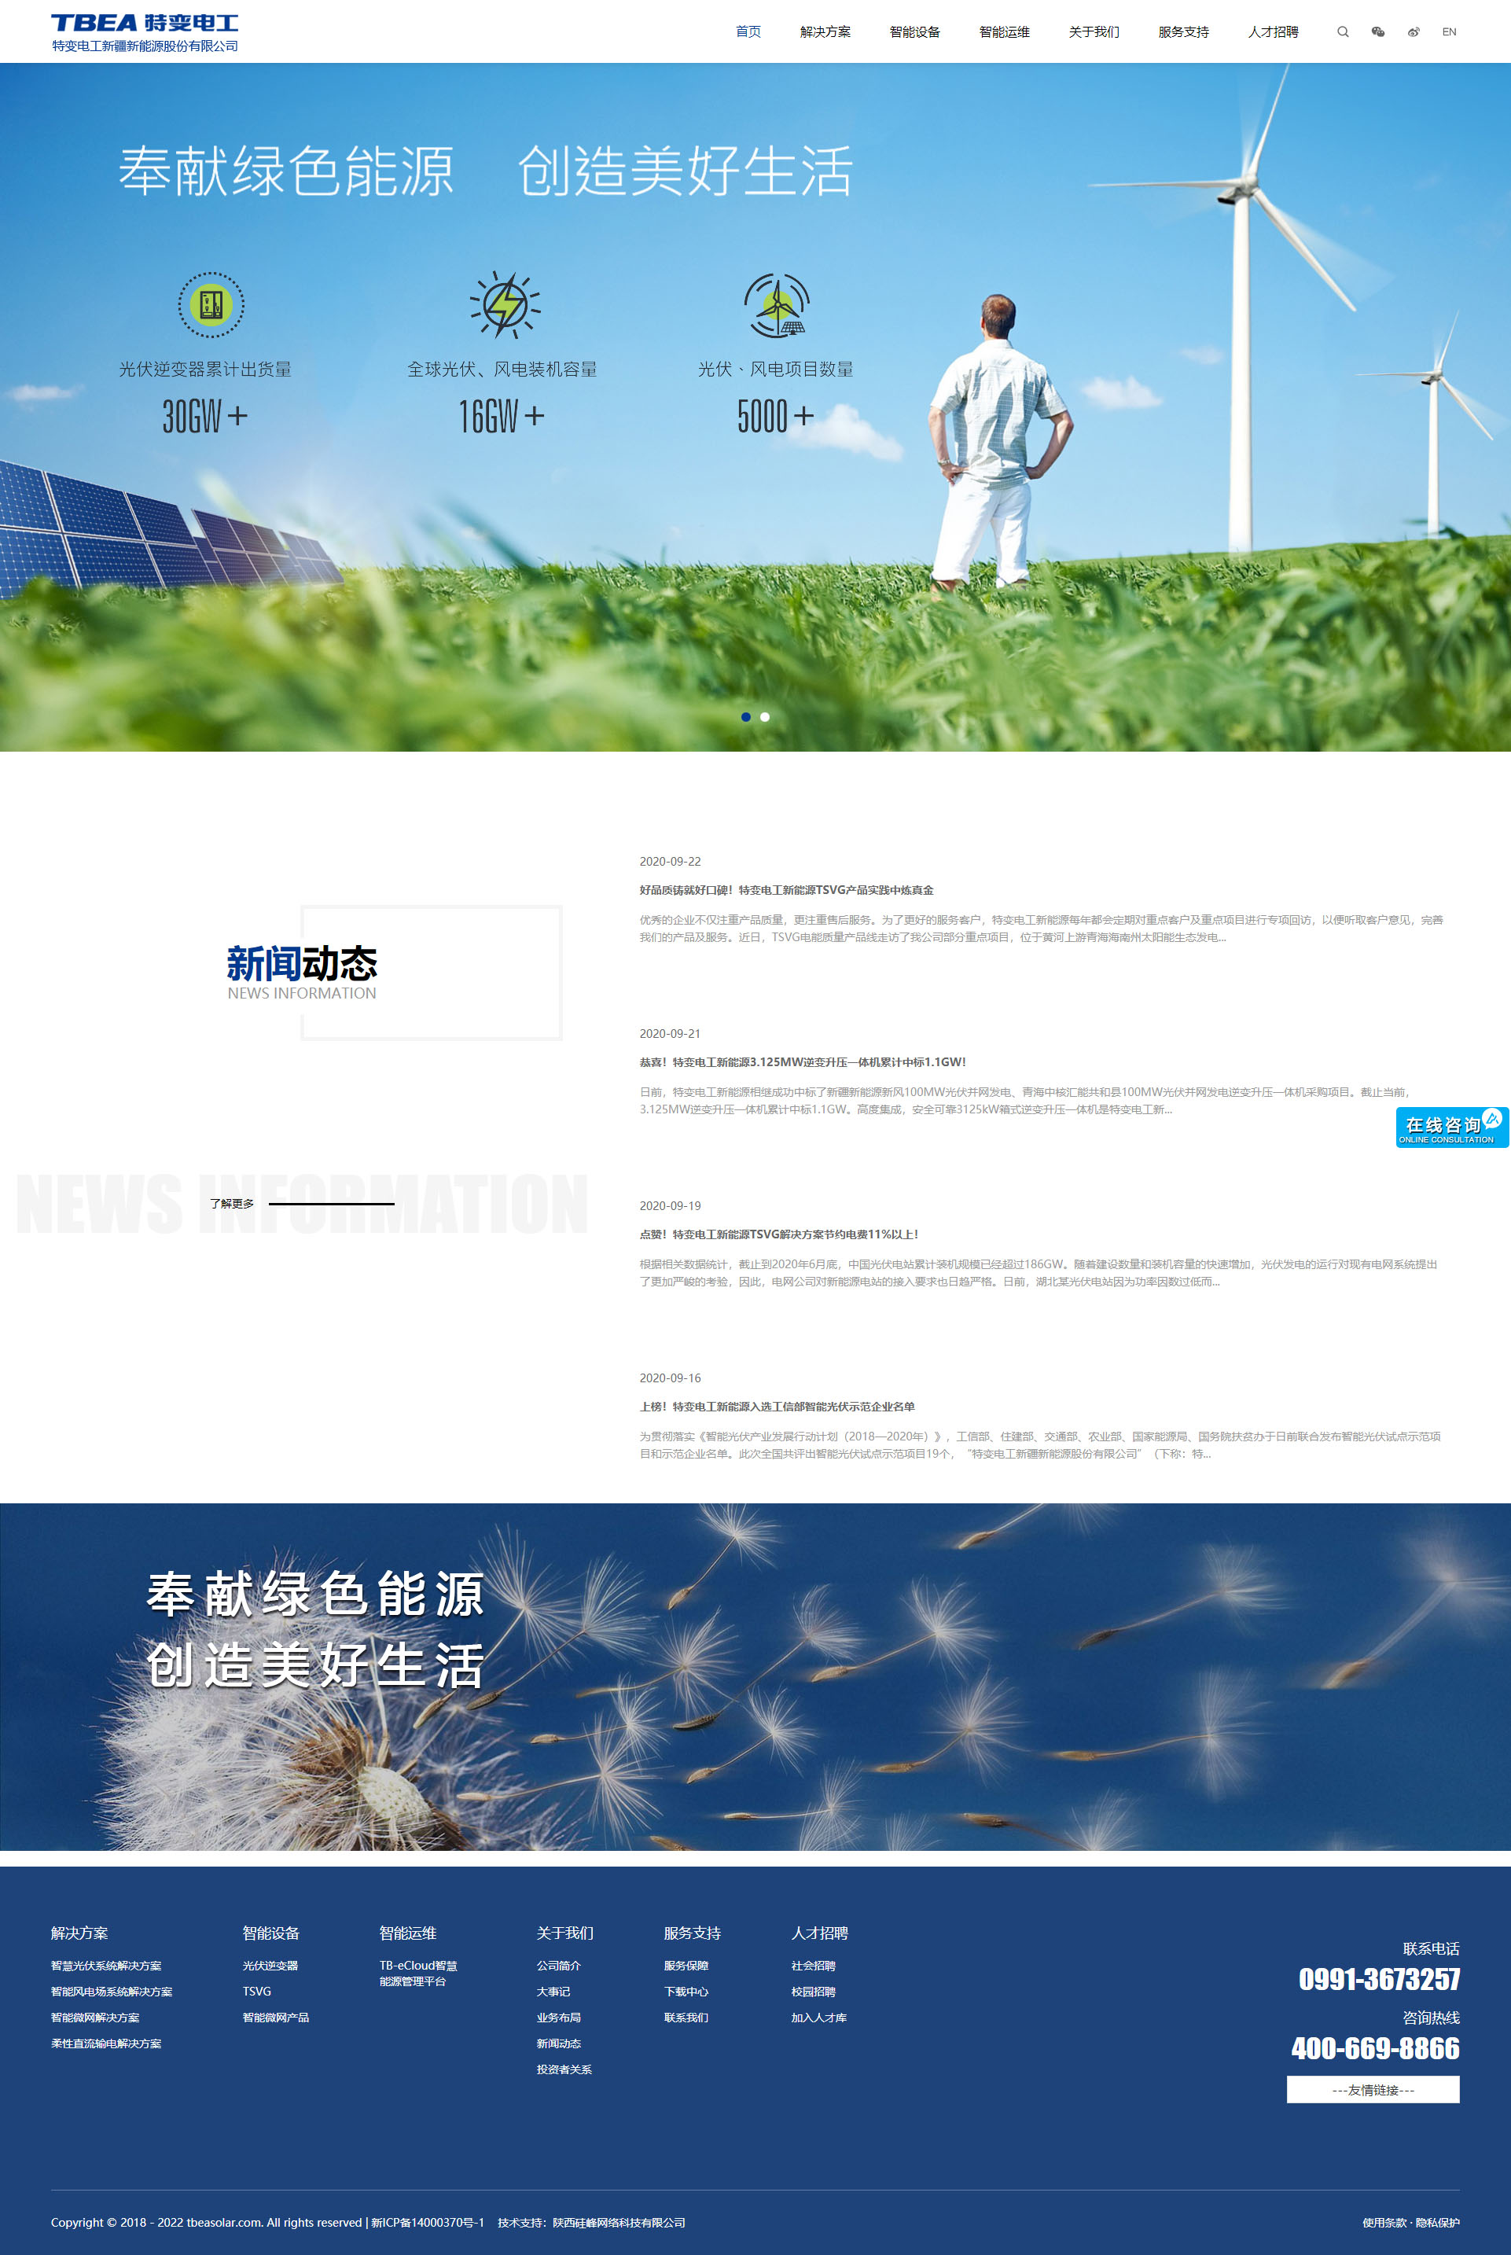Switch to the second carousel slide dot
The image size is (1511, 2255).
coord(766,717)
